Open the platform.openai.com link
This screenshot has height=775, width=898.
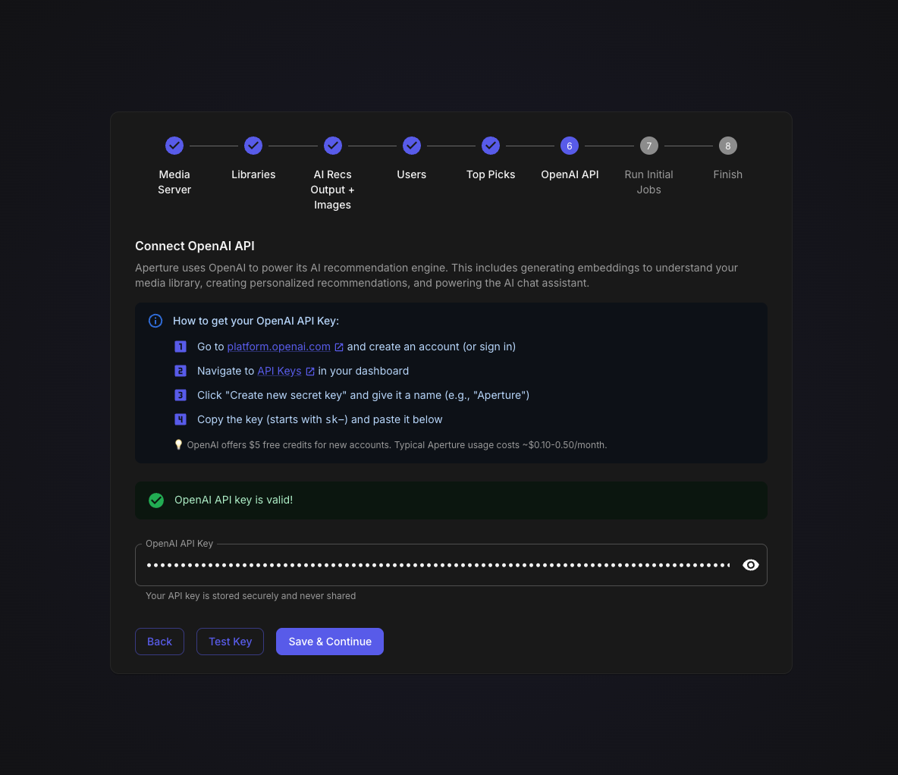tap(278, 347)
